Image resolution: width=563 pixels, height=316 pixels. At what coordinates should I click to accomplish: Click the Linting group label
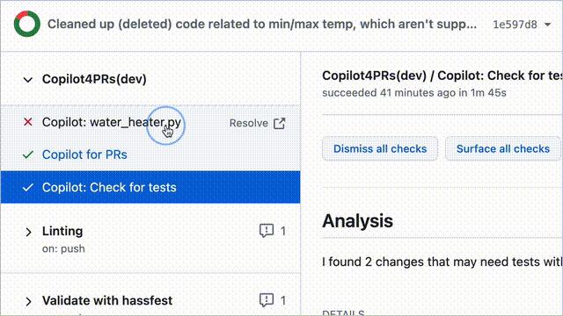pyautogui.click(x=62, y=231)
